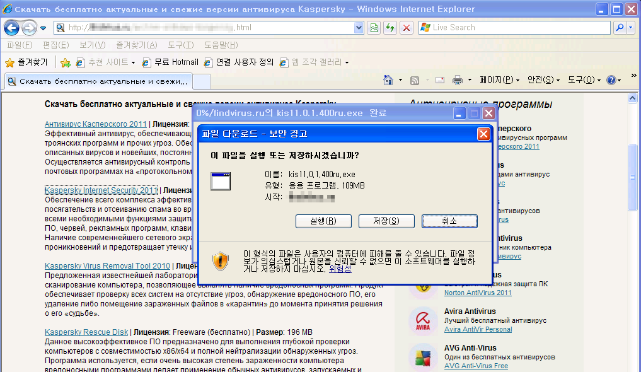The image size is (641, 372).
Task: Click the Refresh page icon
Action: 390,28
